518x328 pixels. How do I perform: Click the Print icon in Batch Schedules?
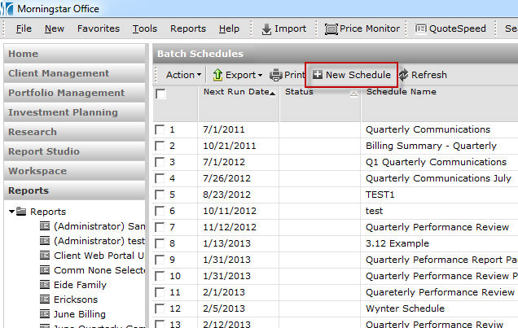click(x=276, y=75)
